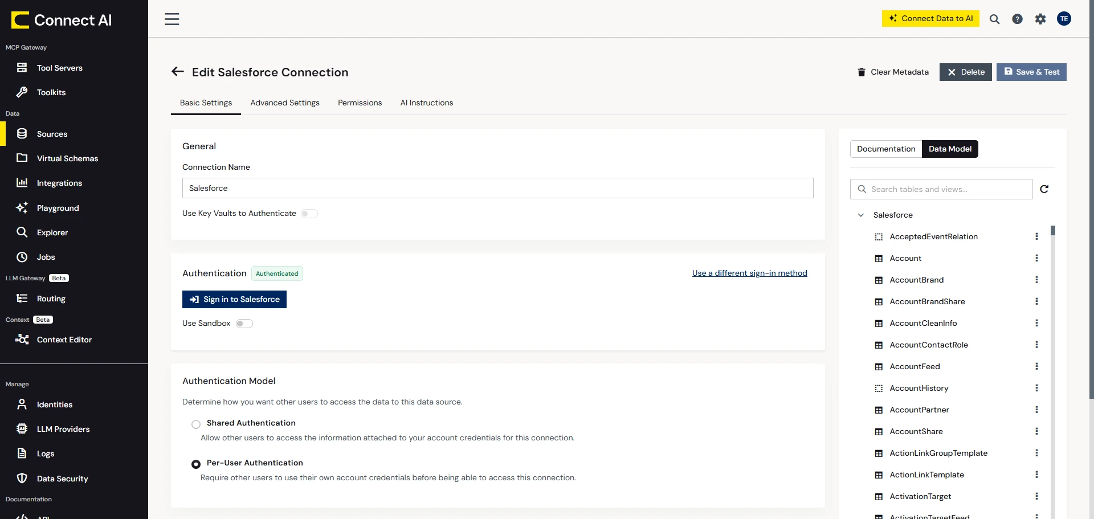This screenshot has width=1094, height=519.
Task: Switch to Advanced Settings tab
Action: click(x=285, y=103)
